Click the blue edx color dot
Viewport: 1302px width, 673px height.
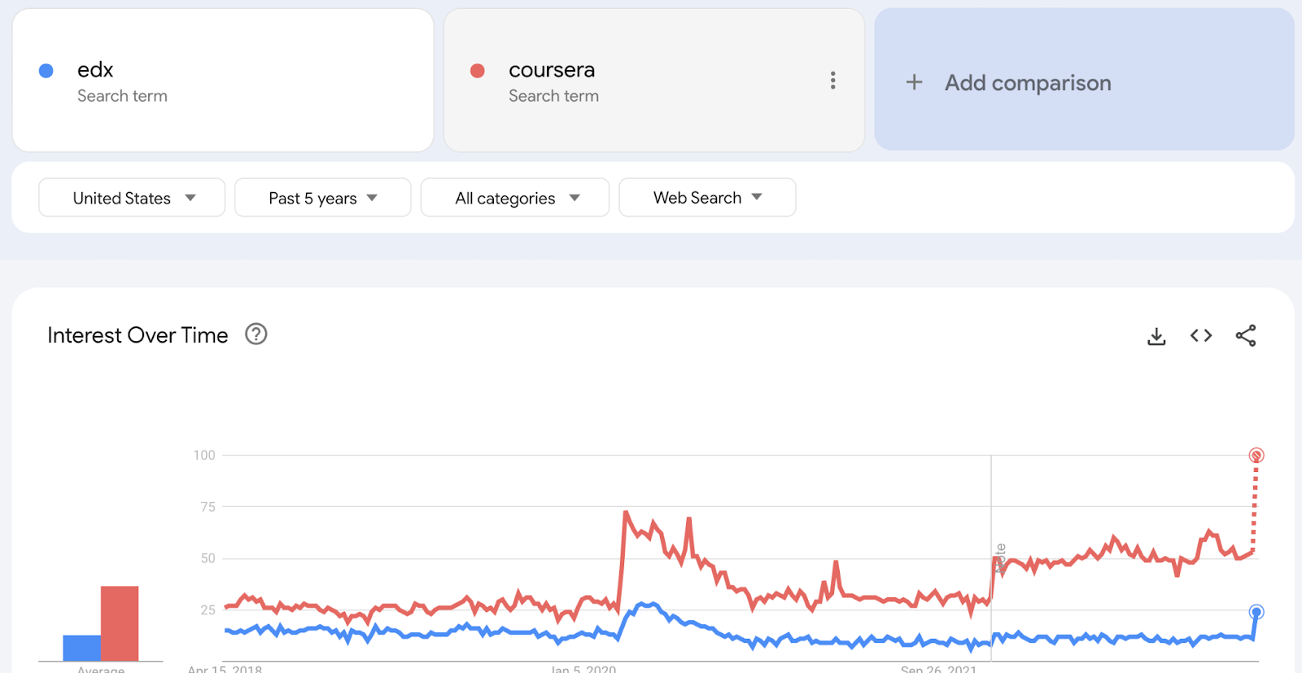point(46,71)
